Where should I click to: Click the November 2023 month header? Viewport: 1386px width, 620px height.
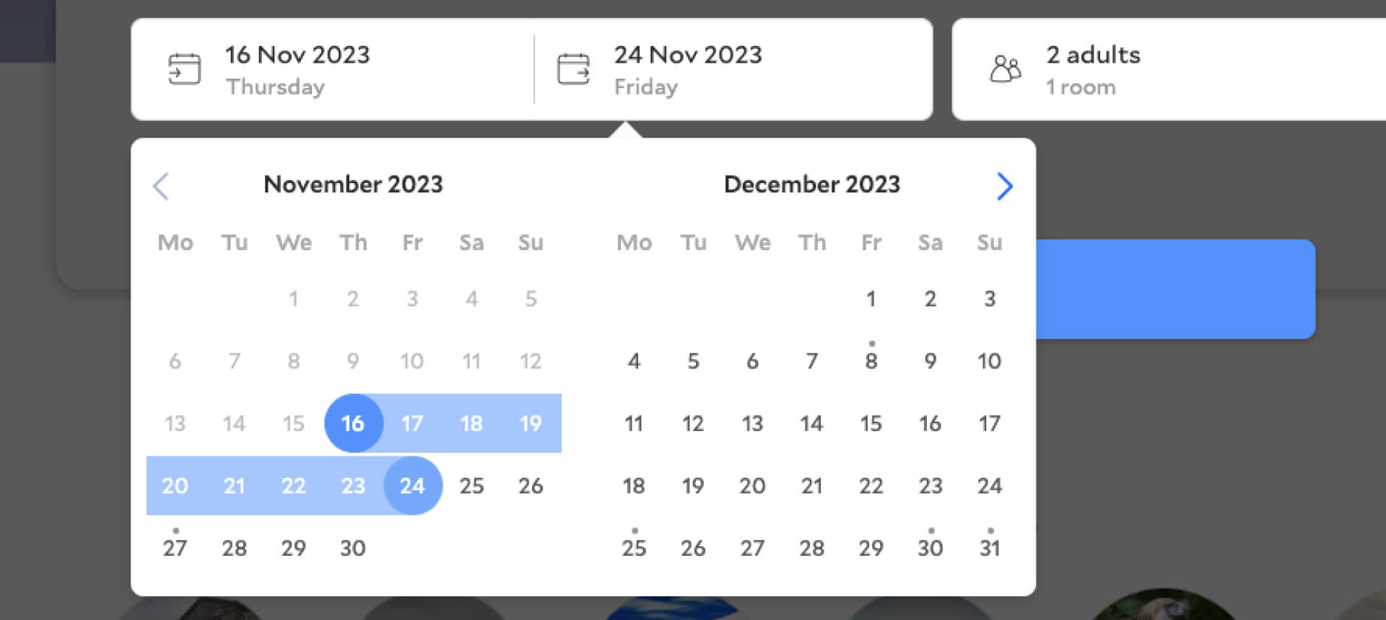[352, 185]
